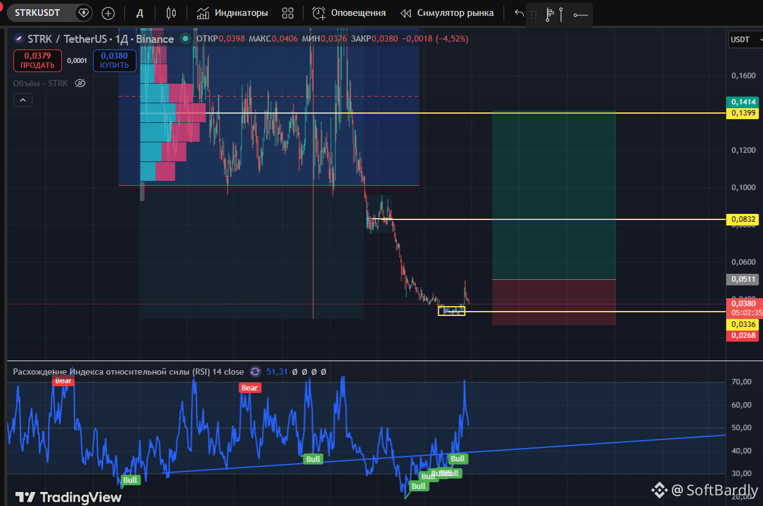Open Оповещения alerts dialog
Image resolution: width=763 pixels, height=506 pixels.
(x=349, y=13)
